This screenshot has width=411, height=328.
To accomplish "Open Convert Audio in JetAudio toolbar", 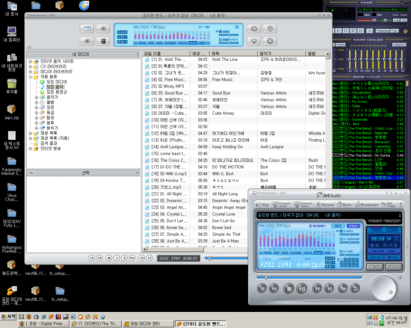I will click(x=281, y=205).
